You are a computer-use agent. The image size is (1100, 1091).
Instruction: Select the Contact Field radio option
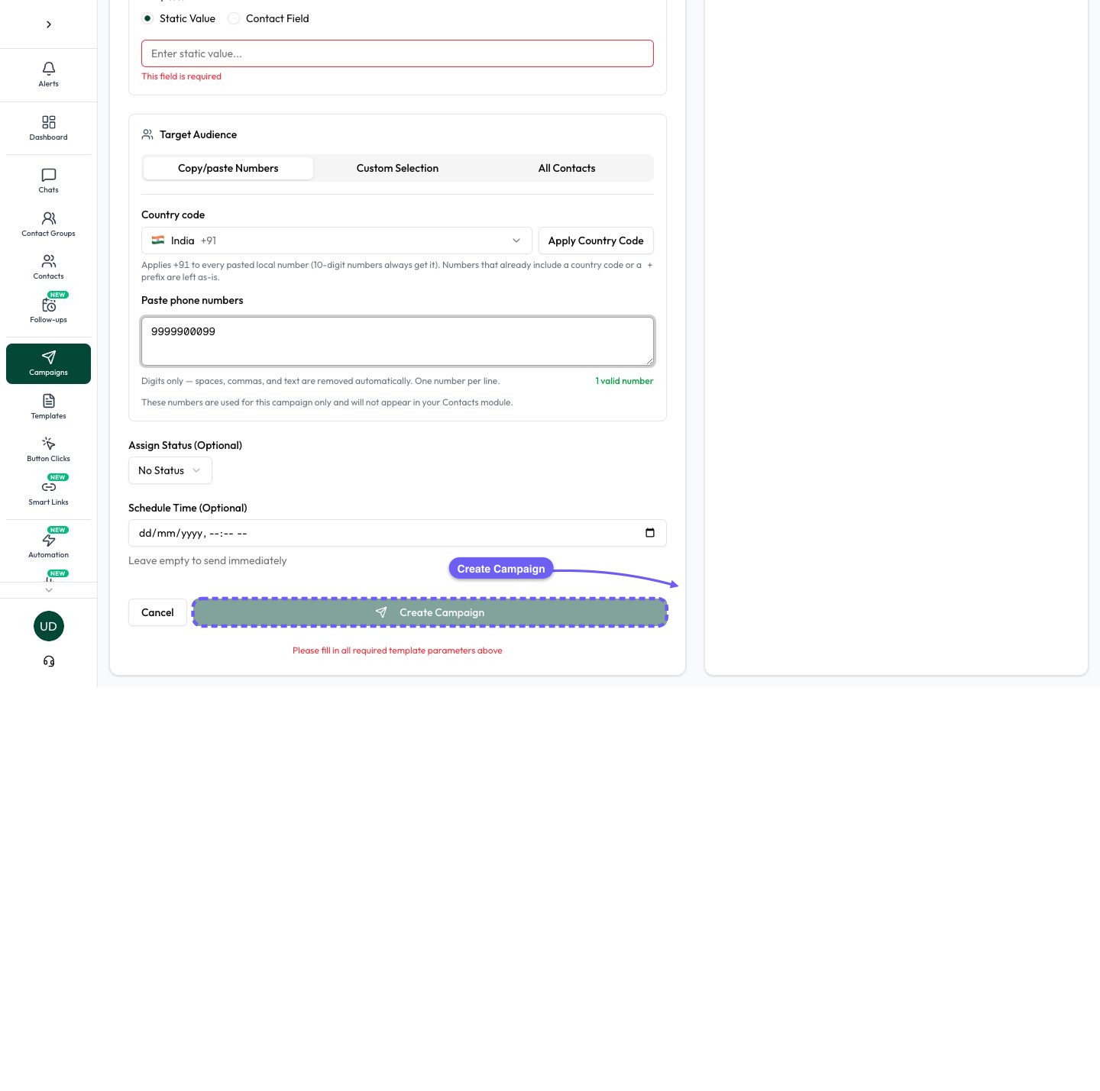pyautogui.click(x=234, y=18)
